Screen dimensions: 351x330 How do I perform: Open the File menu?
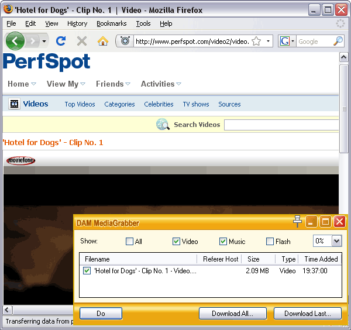click(x=11, y=23)
